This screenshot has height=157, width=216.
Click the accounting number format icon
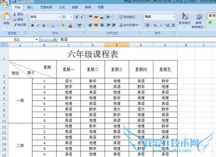[x=147, y=26]
